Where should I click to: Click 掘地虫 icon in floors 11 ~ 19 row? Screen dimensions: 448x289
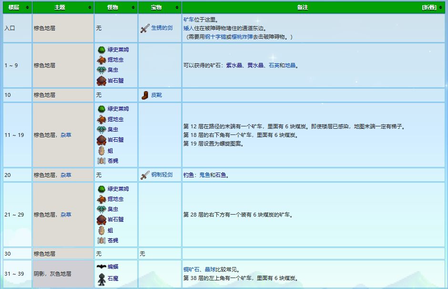[x=102, y=120]
